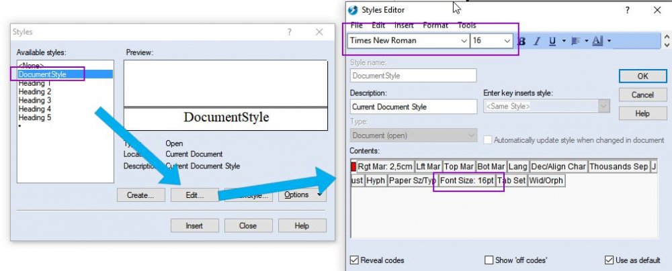Click the red code marker in Contents
The width and height of the screenshot is (672, 271).
353,166
